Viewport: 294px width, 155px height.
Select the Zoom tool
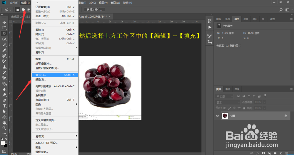(x=4, y=128)
